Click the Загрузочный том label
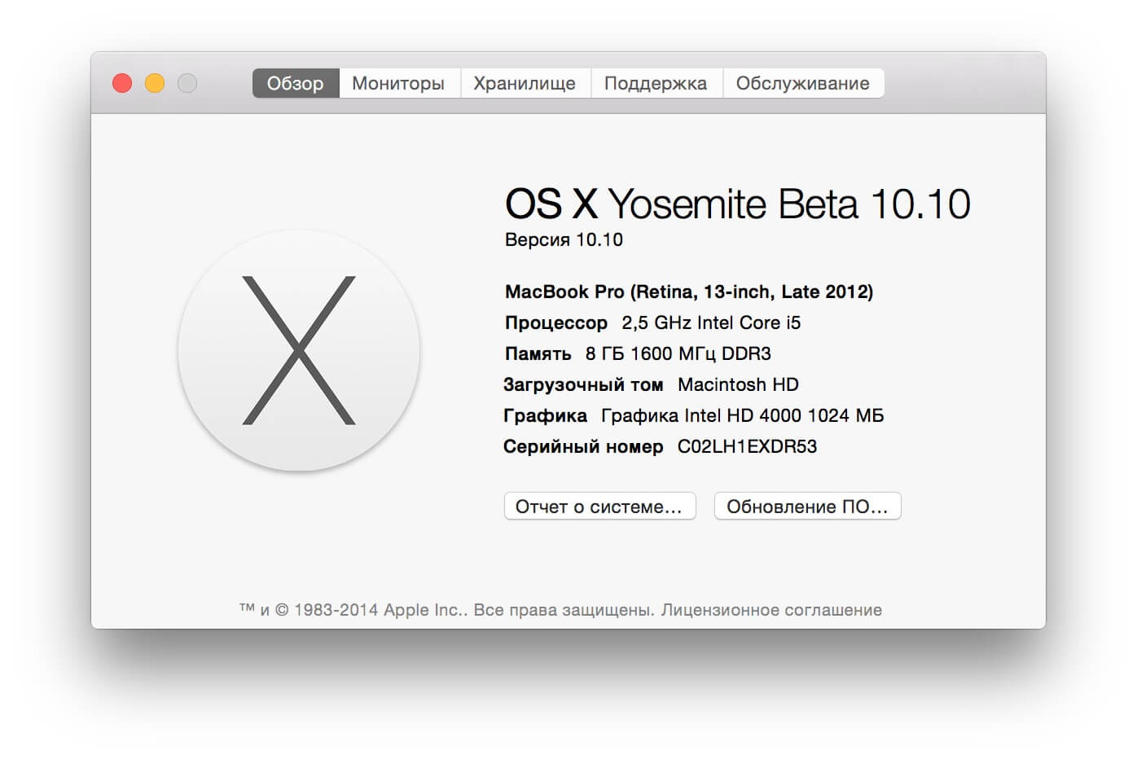 pyautogui.click(x=583, y=385)
